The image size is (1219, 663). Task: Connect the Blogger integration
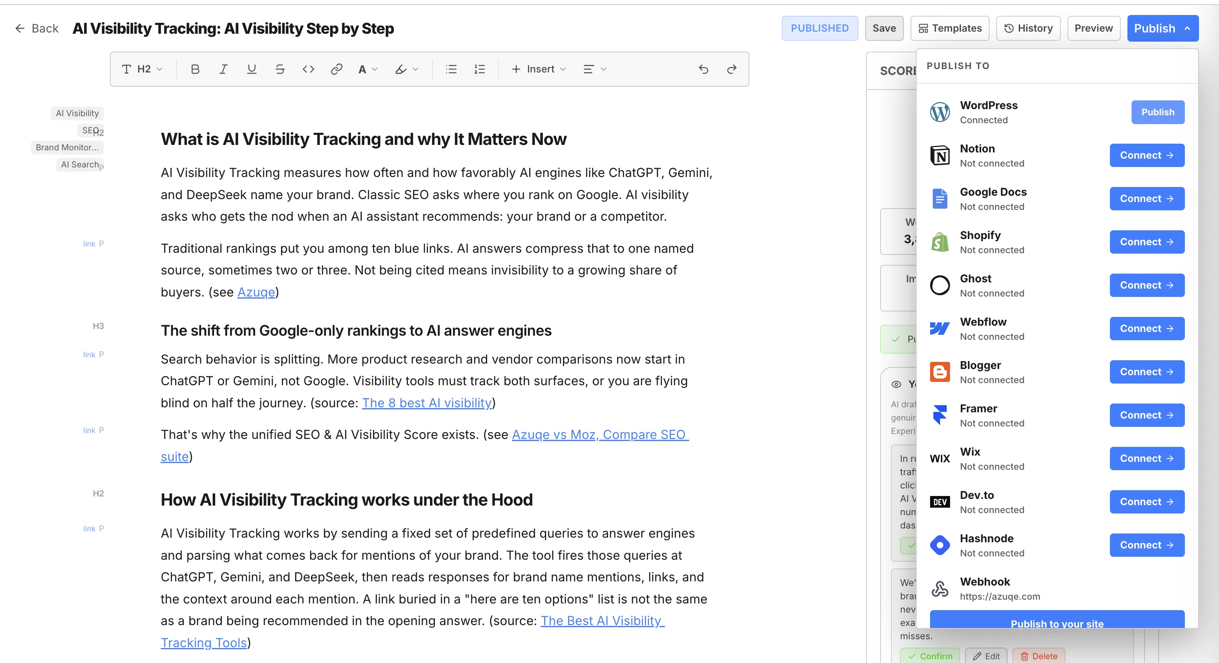pos(1147,372)
